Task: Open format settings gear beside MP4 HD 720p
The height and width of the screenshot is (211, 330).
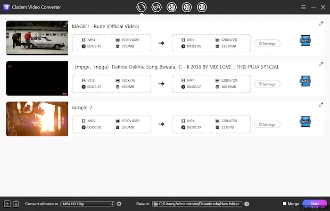Action: click(x=119, y=203)
